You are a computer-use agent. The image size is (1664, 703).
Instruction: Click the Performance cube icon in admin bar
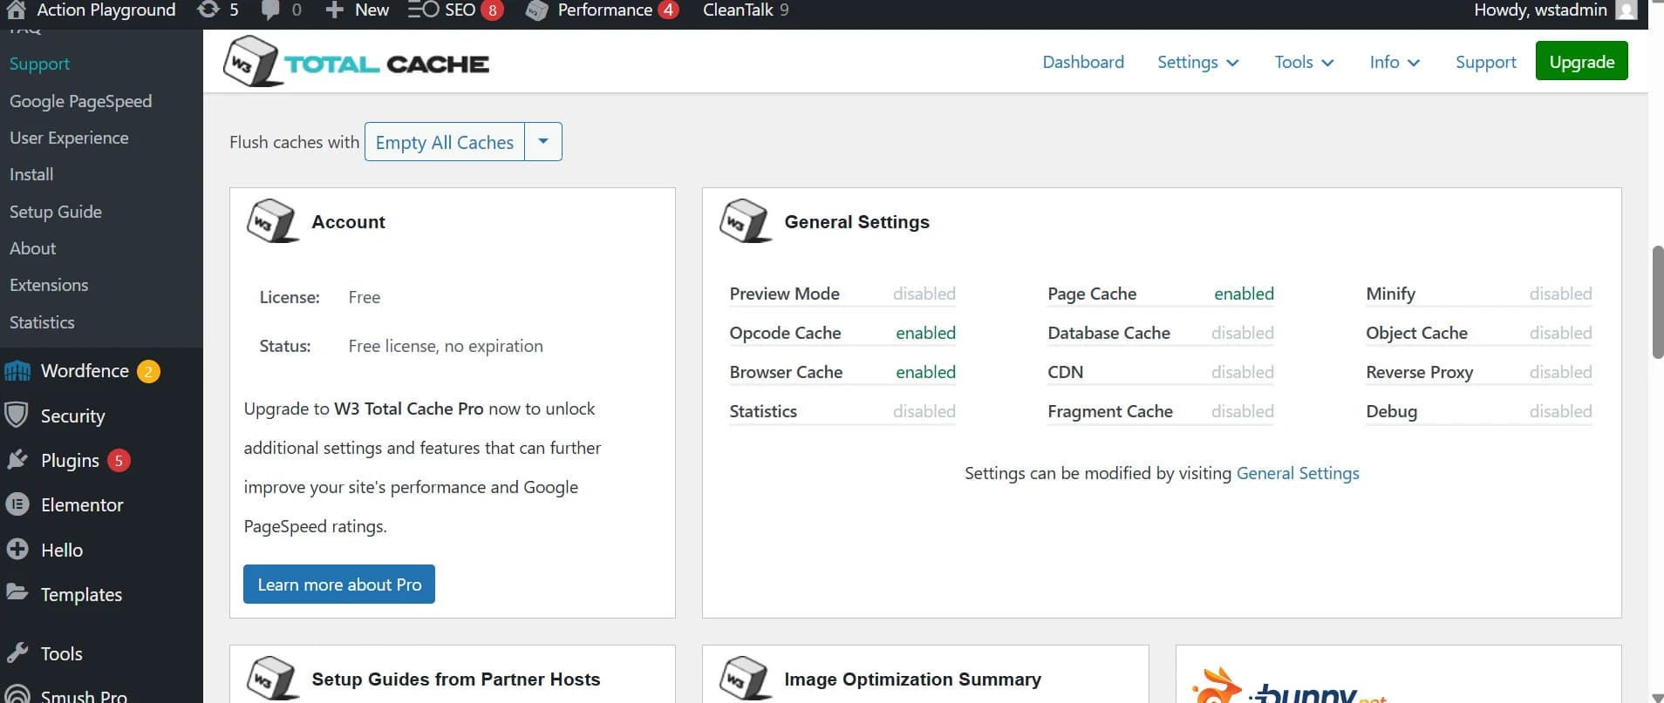[x=536, y=10]
